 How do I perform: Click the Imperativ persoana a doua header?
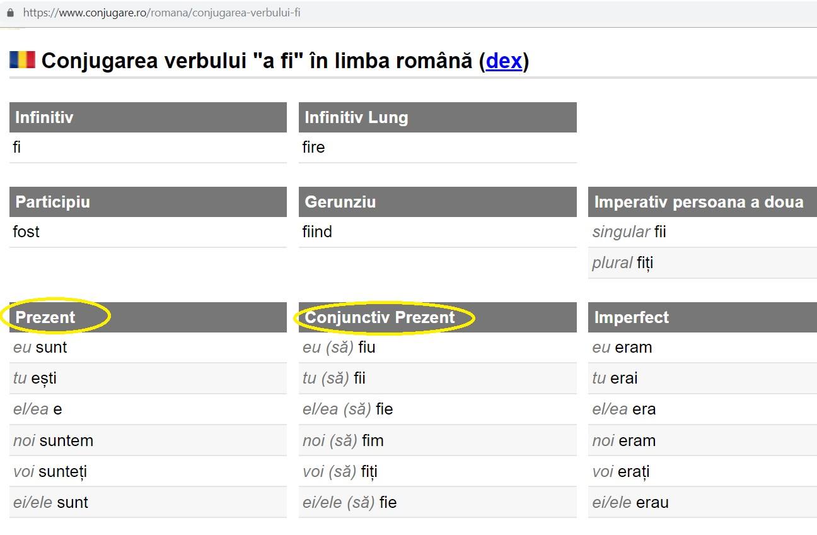pyautogui.click(x=702, y=202)
